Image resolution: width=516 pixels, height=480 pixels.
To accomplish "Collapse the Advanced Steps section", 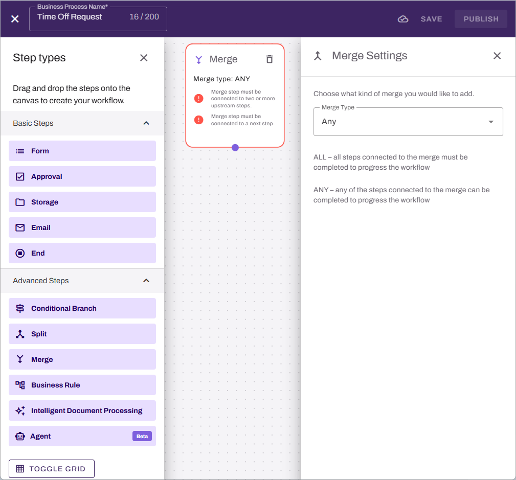I will coord(146,281).
